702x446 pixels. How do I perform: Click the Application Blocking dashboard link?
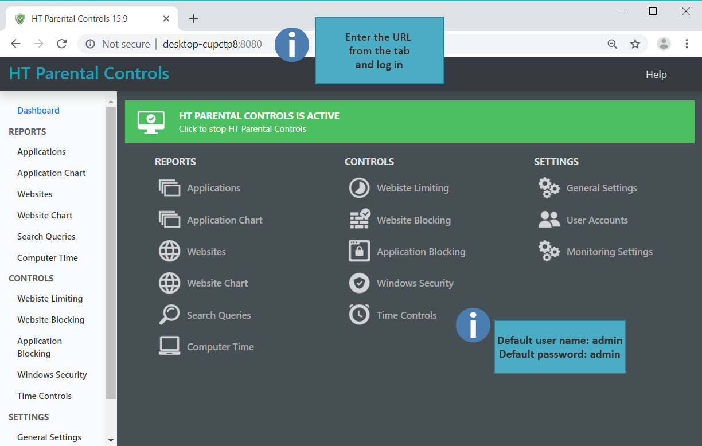[x=421, y=252]
